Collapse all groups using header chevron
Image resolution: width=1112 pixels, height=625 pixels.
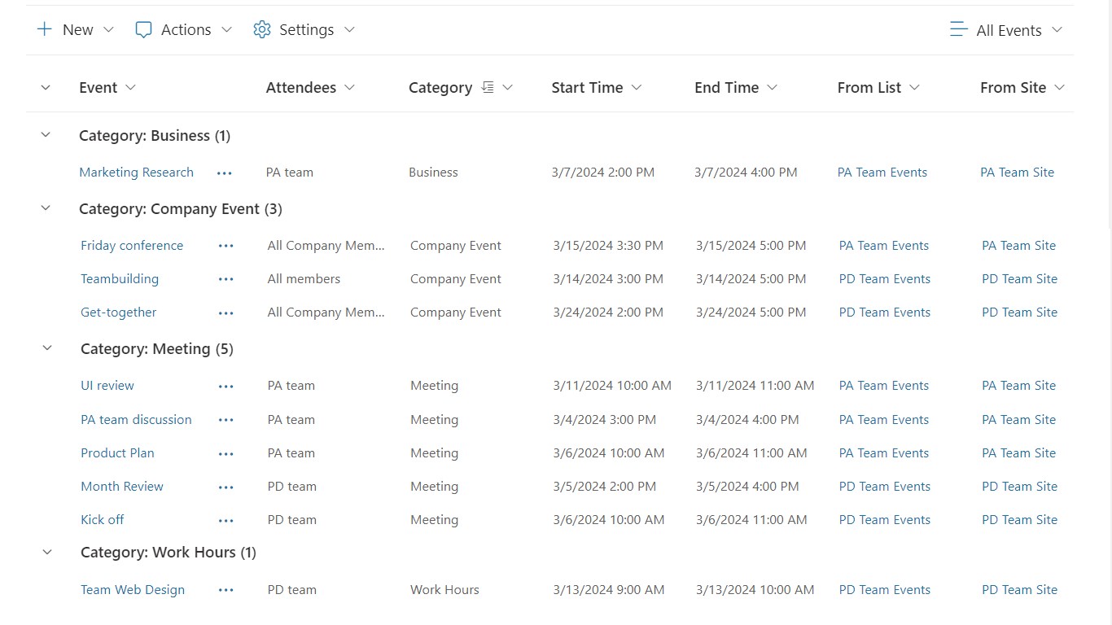(46, 88)
